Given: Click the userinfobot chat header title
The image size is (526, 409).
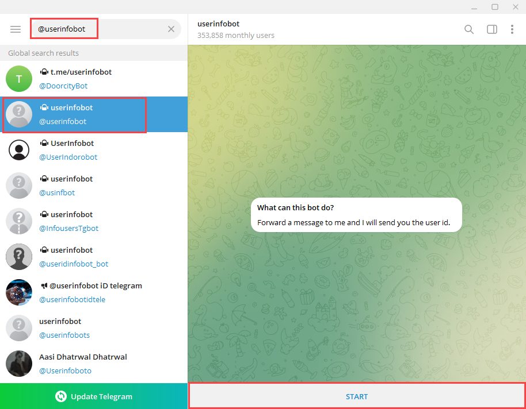Looking at the screenshot, I should tap(218, 24).
